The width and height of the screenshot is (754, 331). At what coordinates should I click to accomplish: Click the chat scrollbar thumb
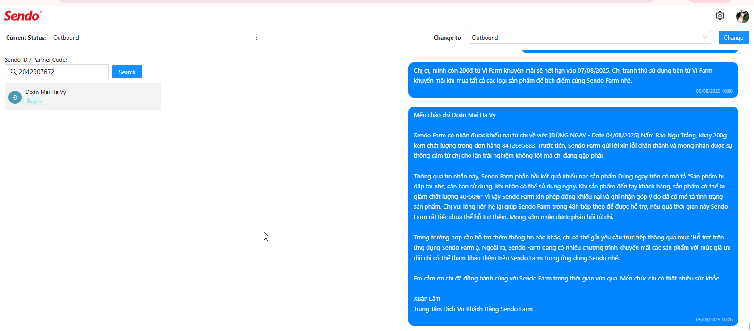(x=749, y=326)
